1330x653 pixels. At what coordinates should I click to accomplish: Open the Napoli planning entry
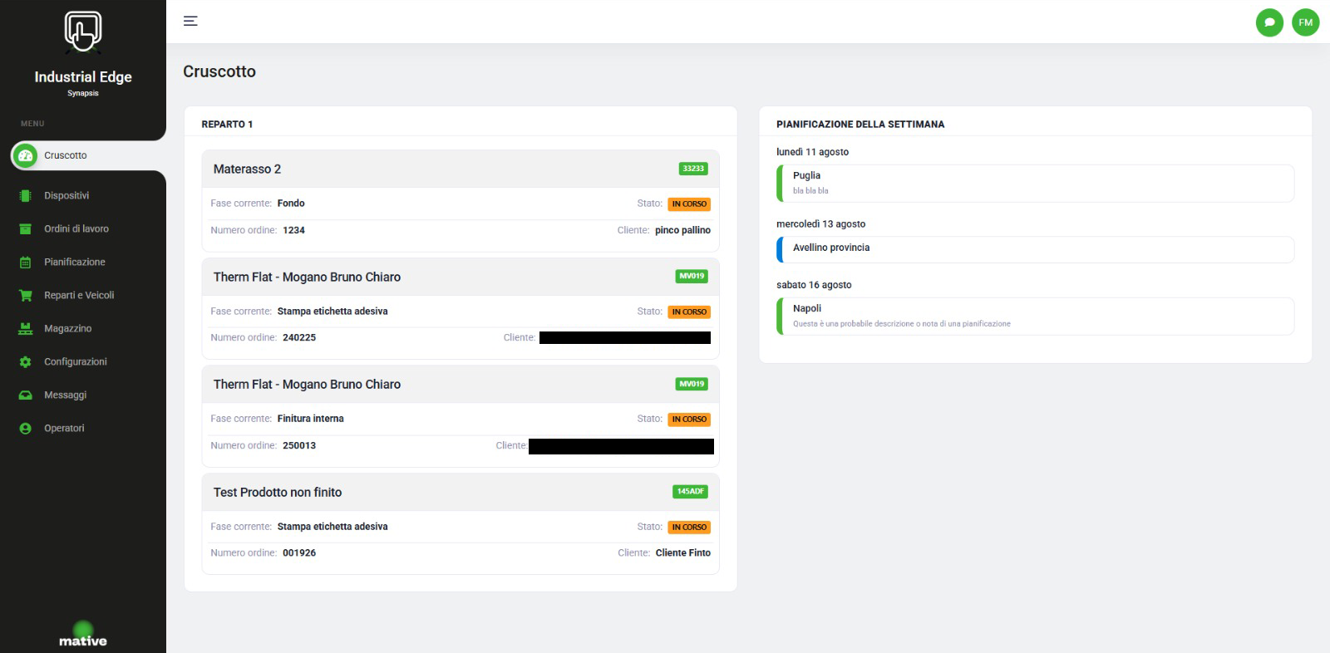click(x=1036, y=317)
